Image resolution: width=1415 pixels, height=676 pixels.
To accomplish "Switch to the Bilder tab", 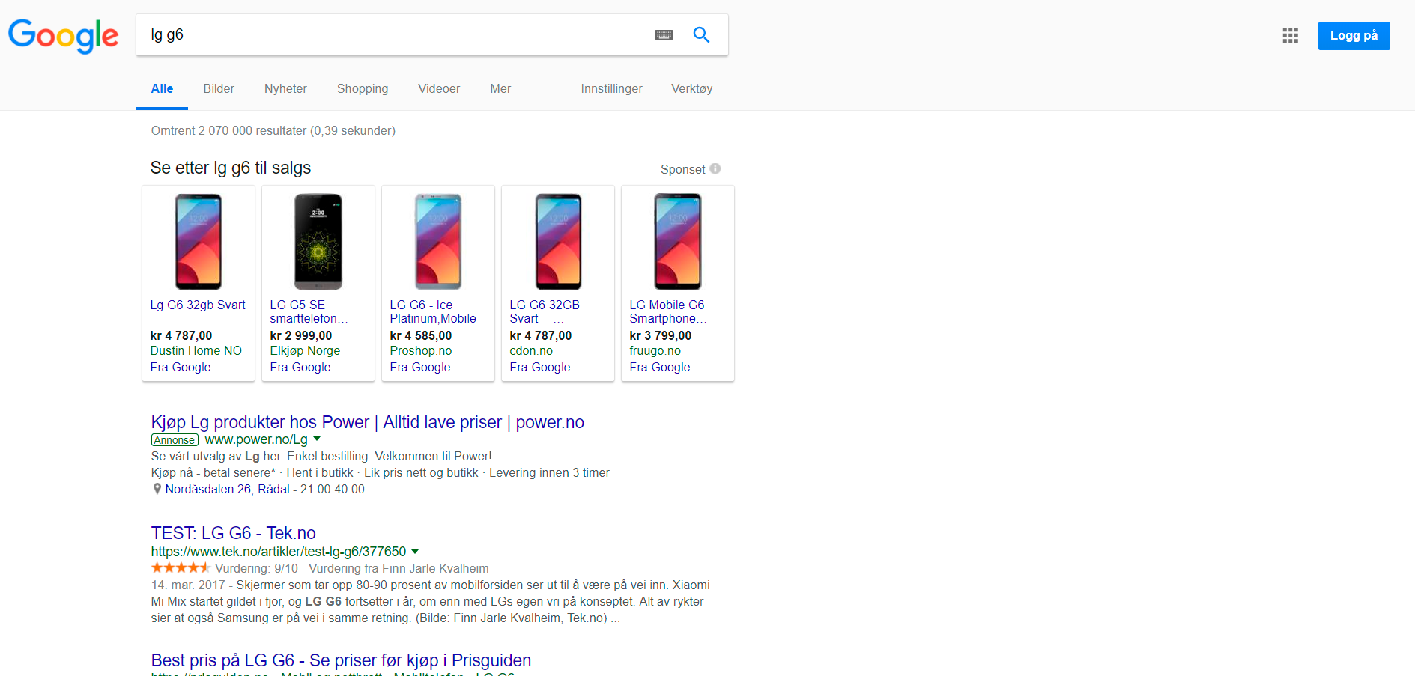I will (219, 88).
